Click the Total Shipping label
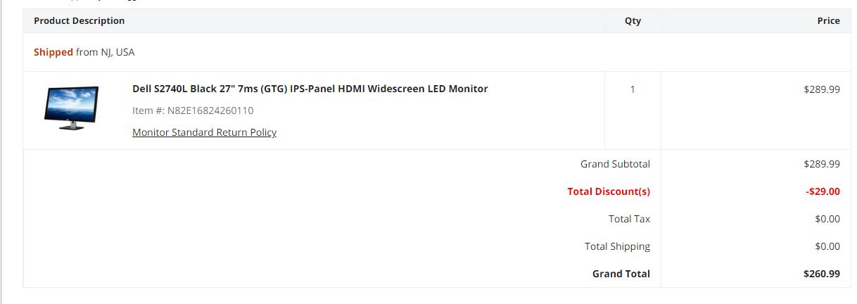Image resolution: width=857 pixels, height=304 pixels. [617, 246]
